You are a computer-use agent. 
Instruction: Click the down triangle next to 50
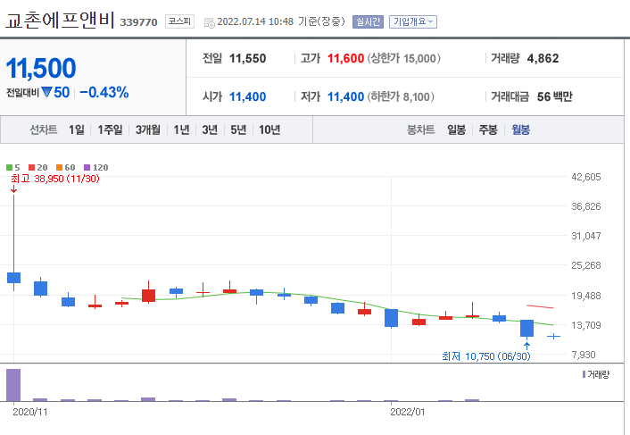coord(47,93)
